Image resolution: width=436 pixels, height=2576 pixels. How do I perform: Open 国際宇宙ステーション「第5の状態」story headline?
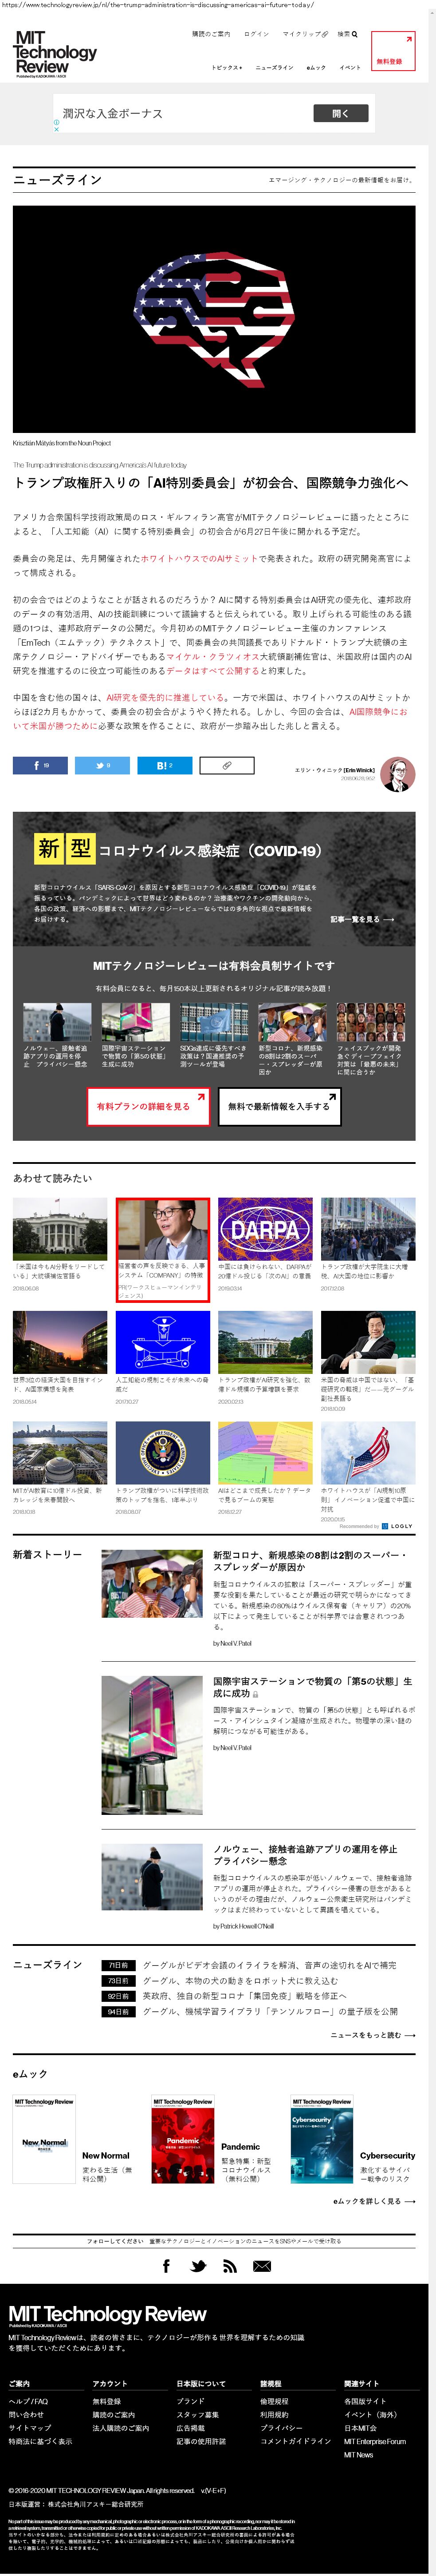coord(313,1687)
